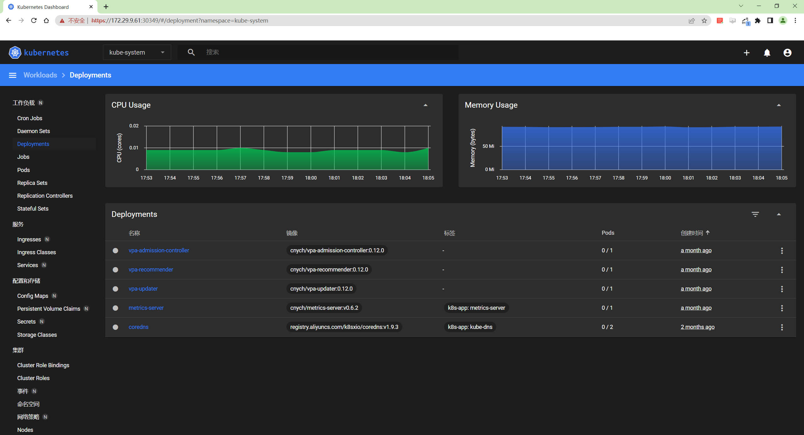Viewport: 804px width, 435px height.
Task: Click the k8s-app: metrics-server label chip
Action: 476,308
